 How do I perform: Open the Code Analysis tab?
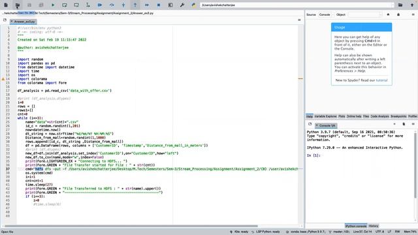[x=379, y=116]
